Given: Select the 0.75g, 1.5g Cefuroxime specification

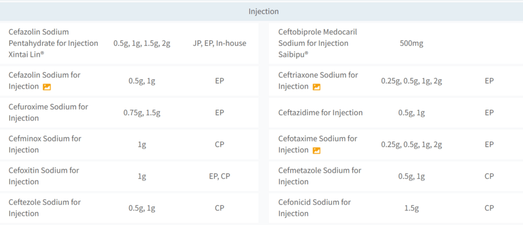Looking at the screenshot, I should point(142,113).
